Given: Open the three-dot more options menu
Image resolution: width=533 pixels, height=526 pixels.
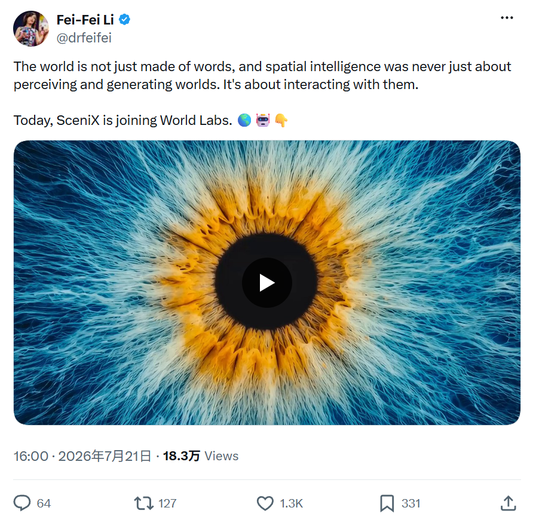Looking at the screenshot, I should [x=507, y=18].
